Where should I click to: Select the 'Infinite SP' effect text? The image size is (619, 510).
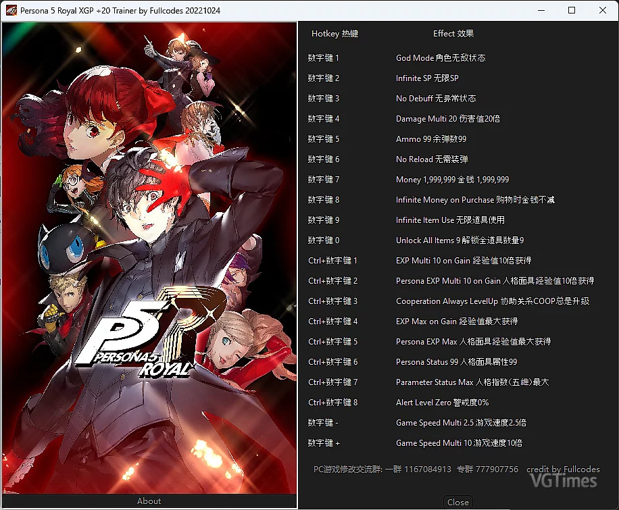coord(427,78)
